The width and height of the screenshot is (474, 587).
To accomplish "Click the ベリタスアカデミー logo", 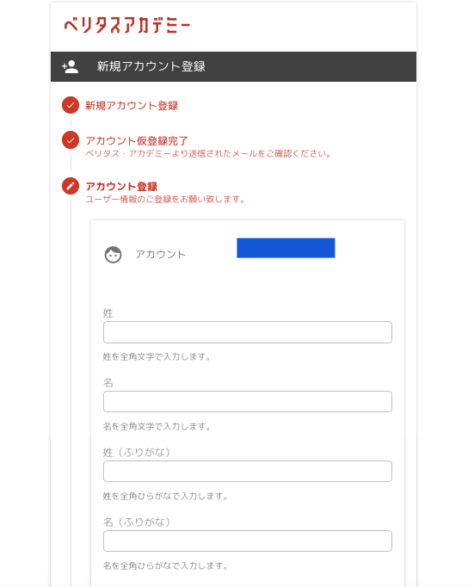I will click(127, 26).
